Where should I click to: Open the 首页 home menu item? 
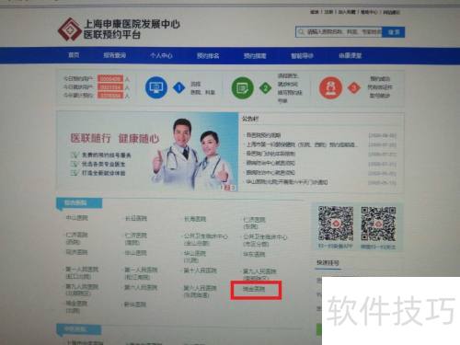[x=74, y=55]
